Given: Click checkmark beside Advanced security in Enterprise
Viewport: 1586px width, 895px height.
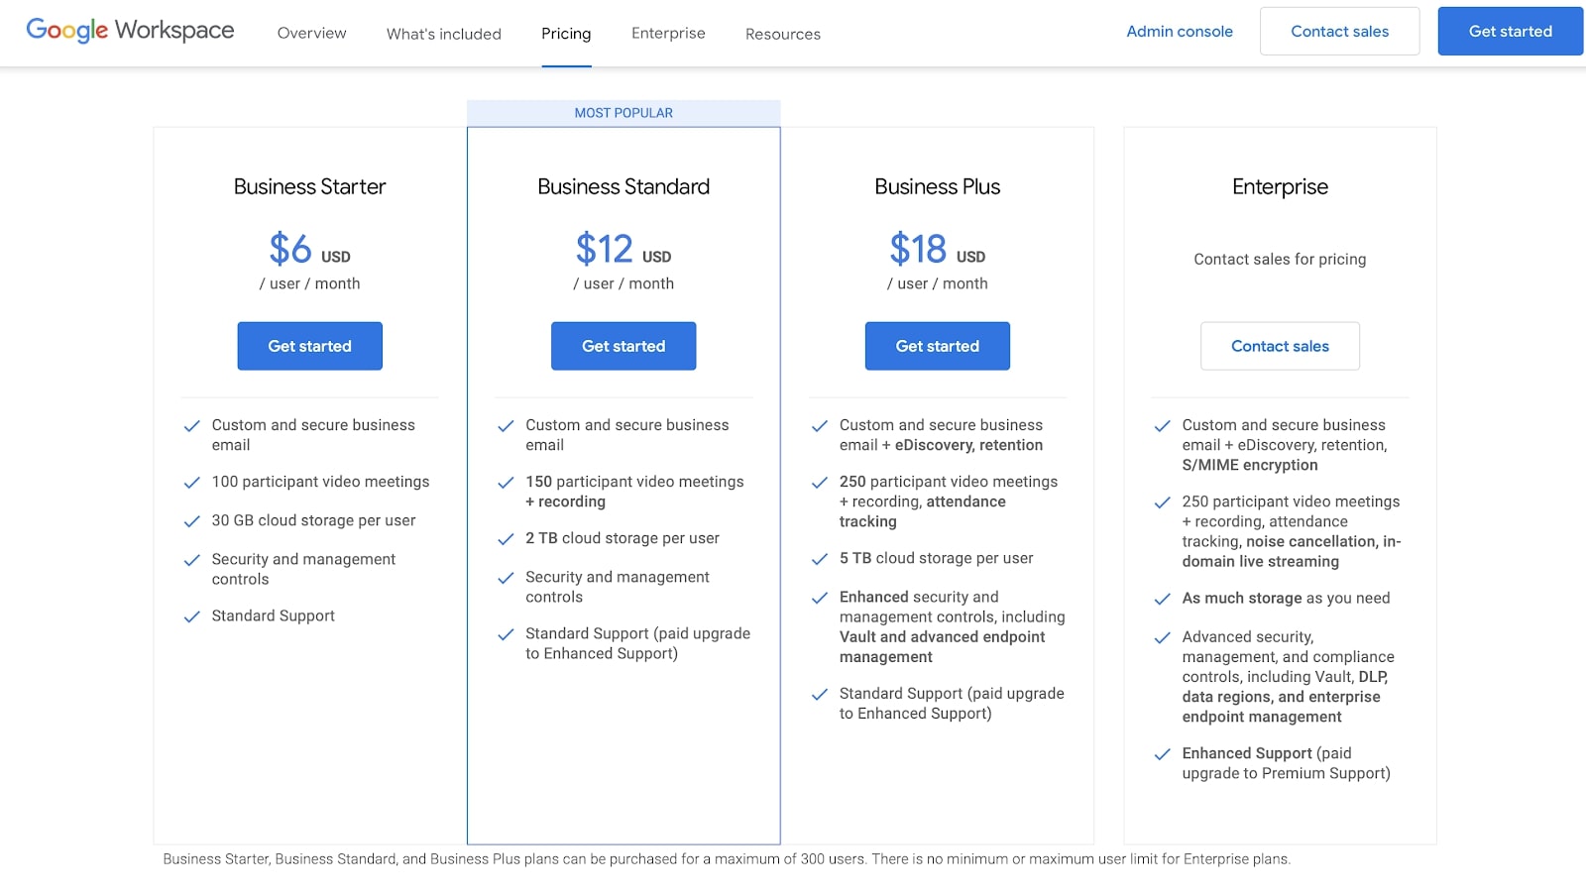Looking at the screenshot, I should (1163, 637).
